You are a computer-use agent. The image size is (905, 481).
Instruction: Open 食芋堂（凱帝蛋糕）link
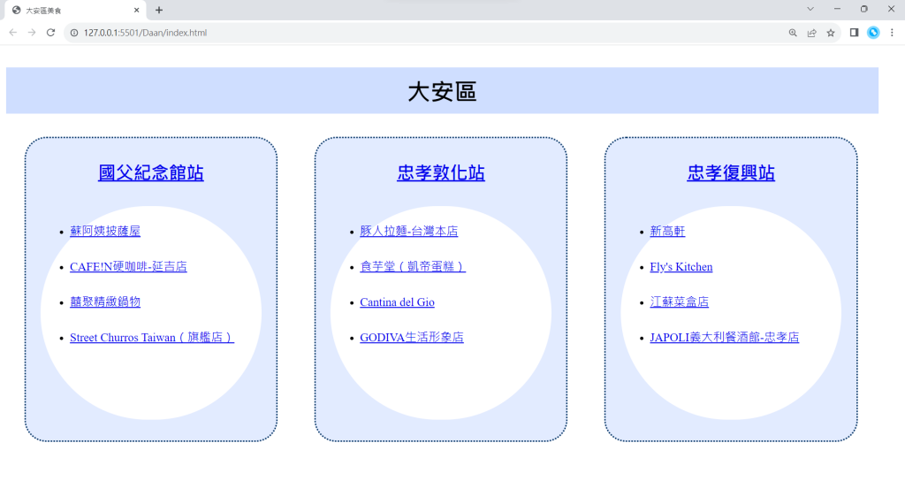click(413, 267)
